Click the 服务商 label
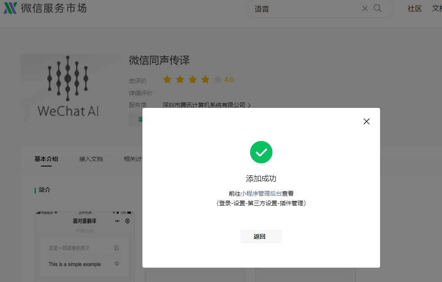Viewport: 442px width, 282px height. [x=137, y=105]
